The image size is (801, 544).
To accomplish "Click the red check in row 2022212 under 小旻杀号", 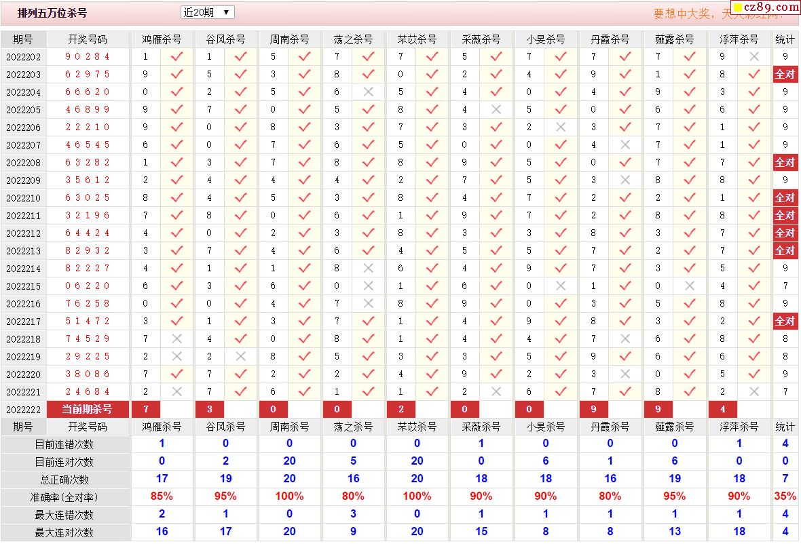I will coord(561,233).
